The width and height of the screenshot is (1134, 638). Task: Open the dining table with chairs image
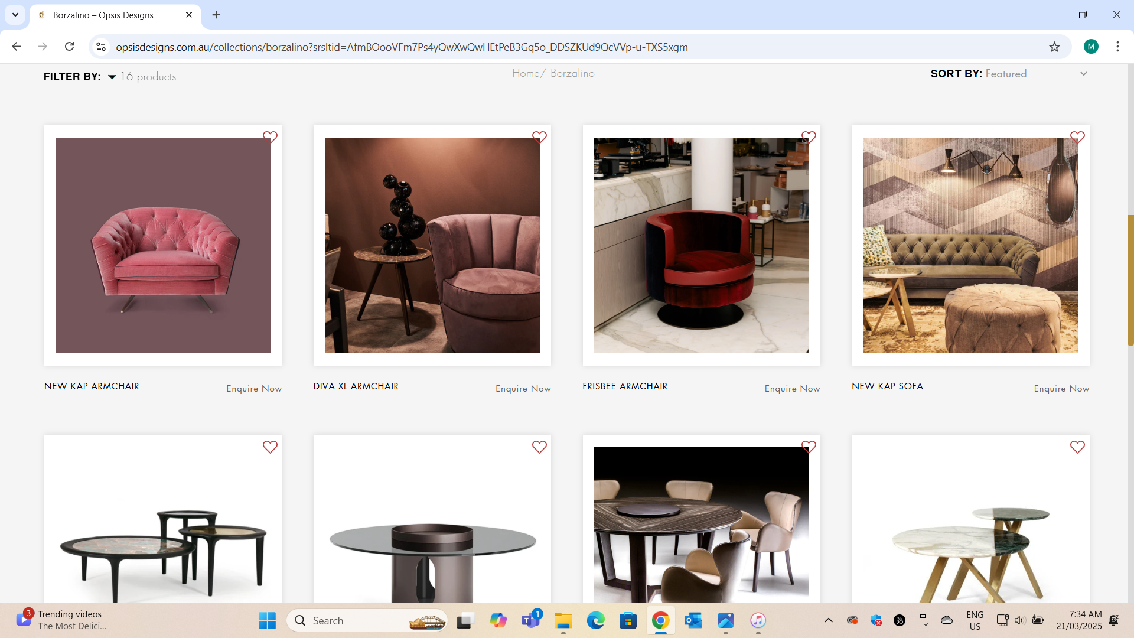click(x=701, y=526)
